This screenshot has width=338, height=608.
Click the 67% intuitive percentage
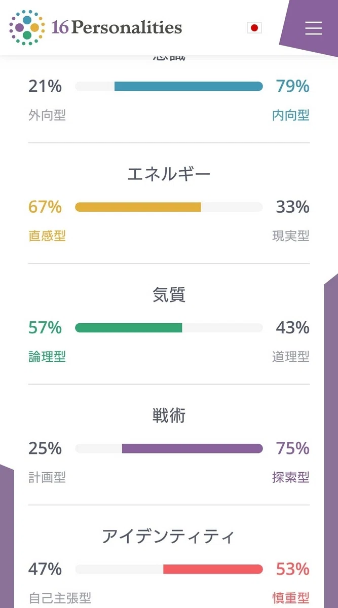(45, 207)
